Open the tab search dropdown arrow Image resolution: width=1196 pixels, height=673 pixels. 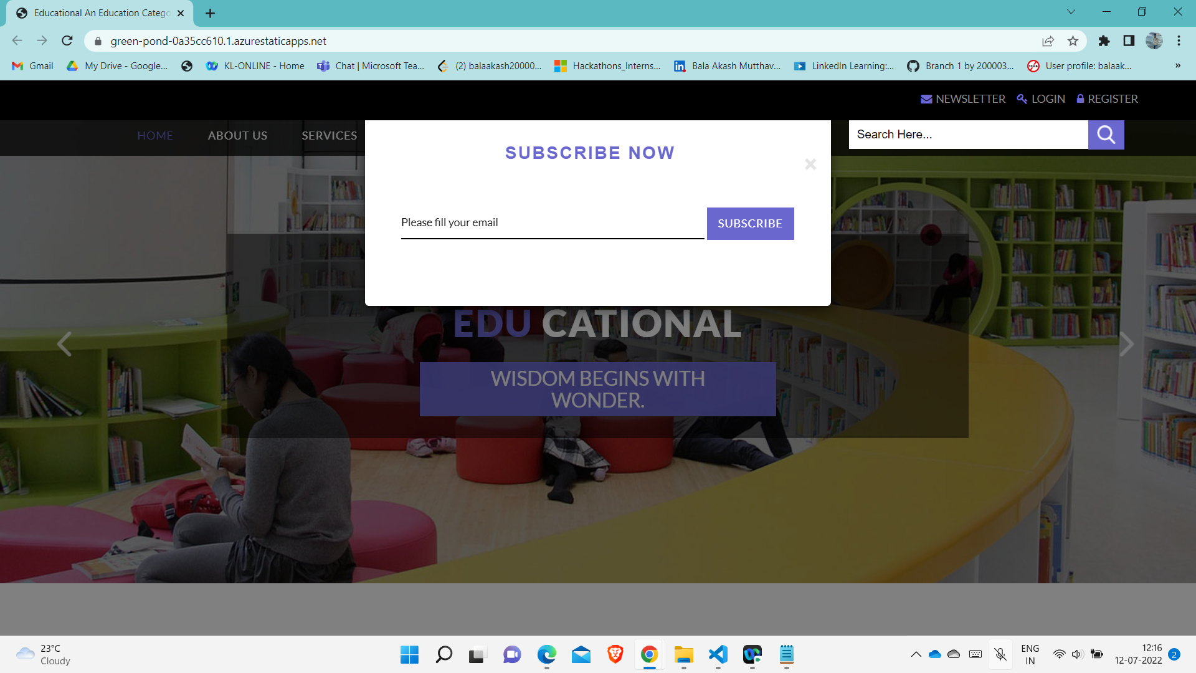1071,12
